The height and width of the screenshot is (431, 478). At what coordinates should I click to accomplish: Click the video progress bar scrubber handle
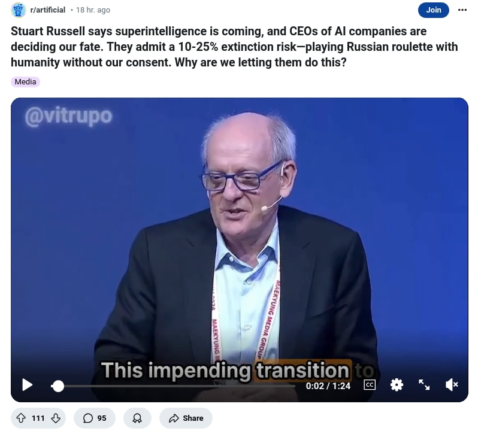(x=58, y=386)
